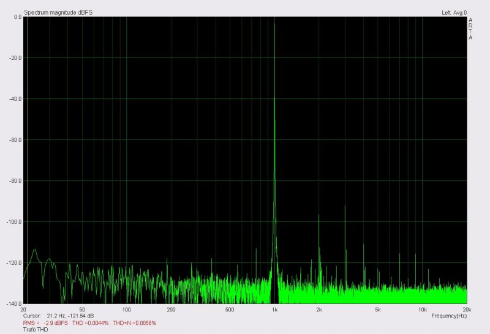
Task: Click the cursor readout '21.2 Hz, -121.54 dB'
Action: pyautogui.click(x=70, y=316)
